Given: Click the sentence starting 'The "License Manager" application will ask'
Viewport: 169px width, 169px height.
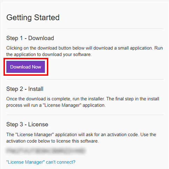Looking at the screenshot, I should point(81,135).
